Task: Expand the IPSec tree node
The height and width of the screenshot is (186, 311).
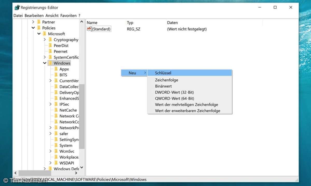Action: tap(50, 104)
